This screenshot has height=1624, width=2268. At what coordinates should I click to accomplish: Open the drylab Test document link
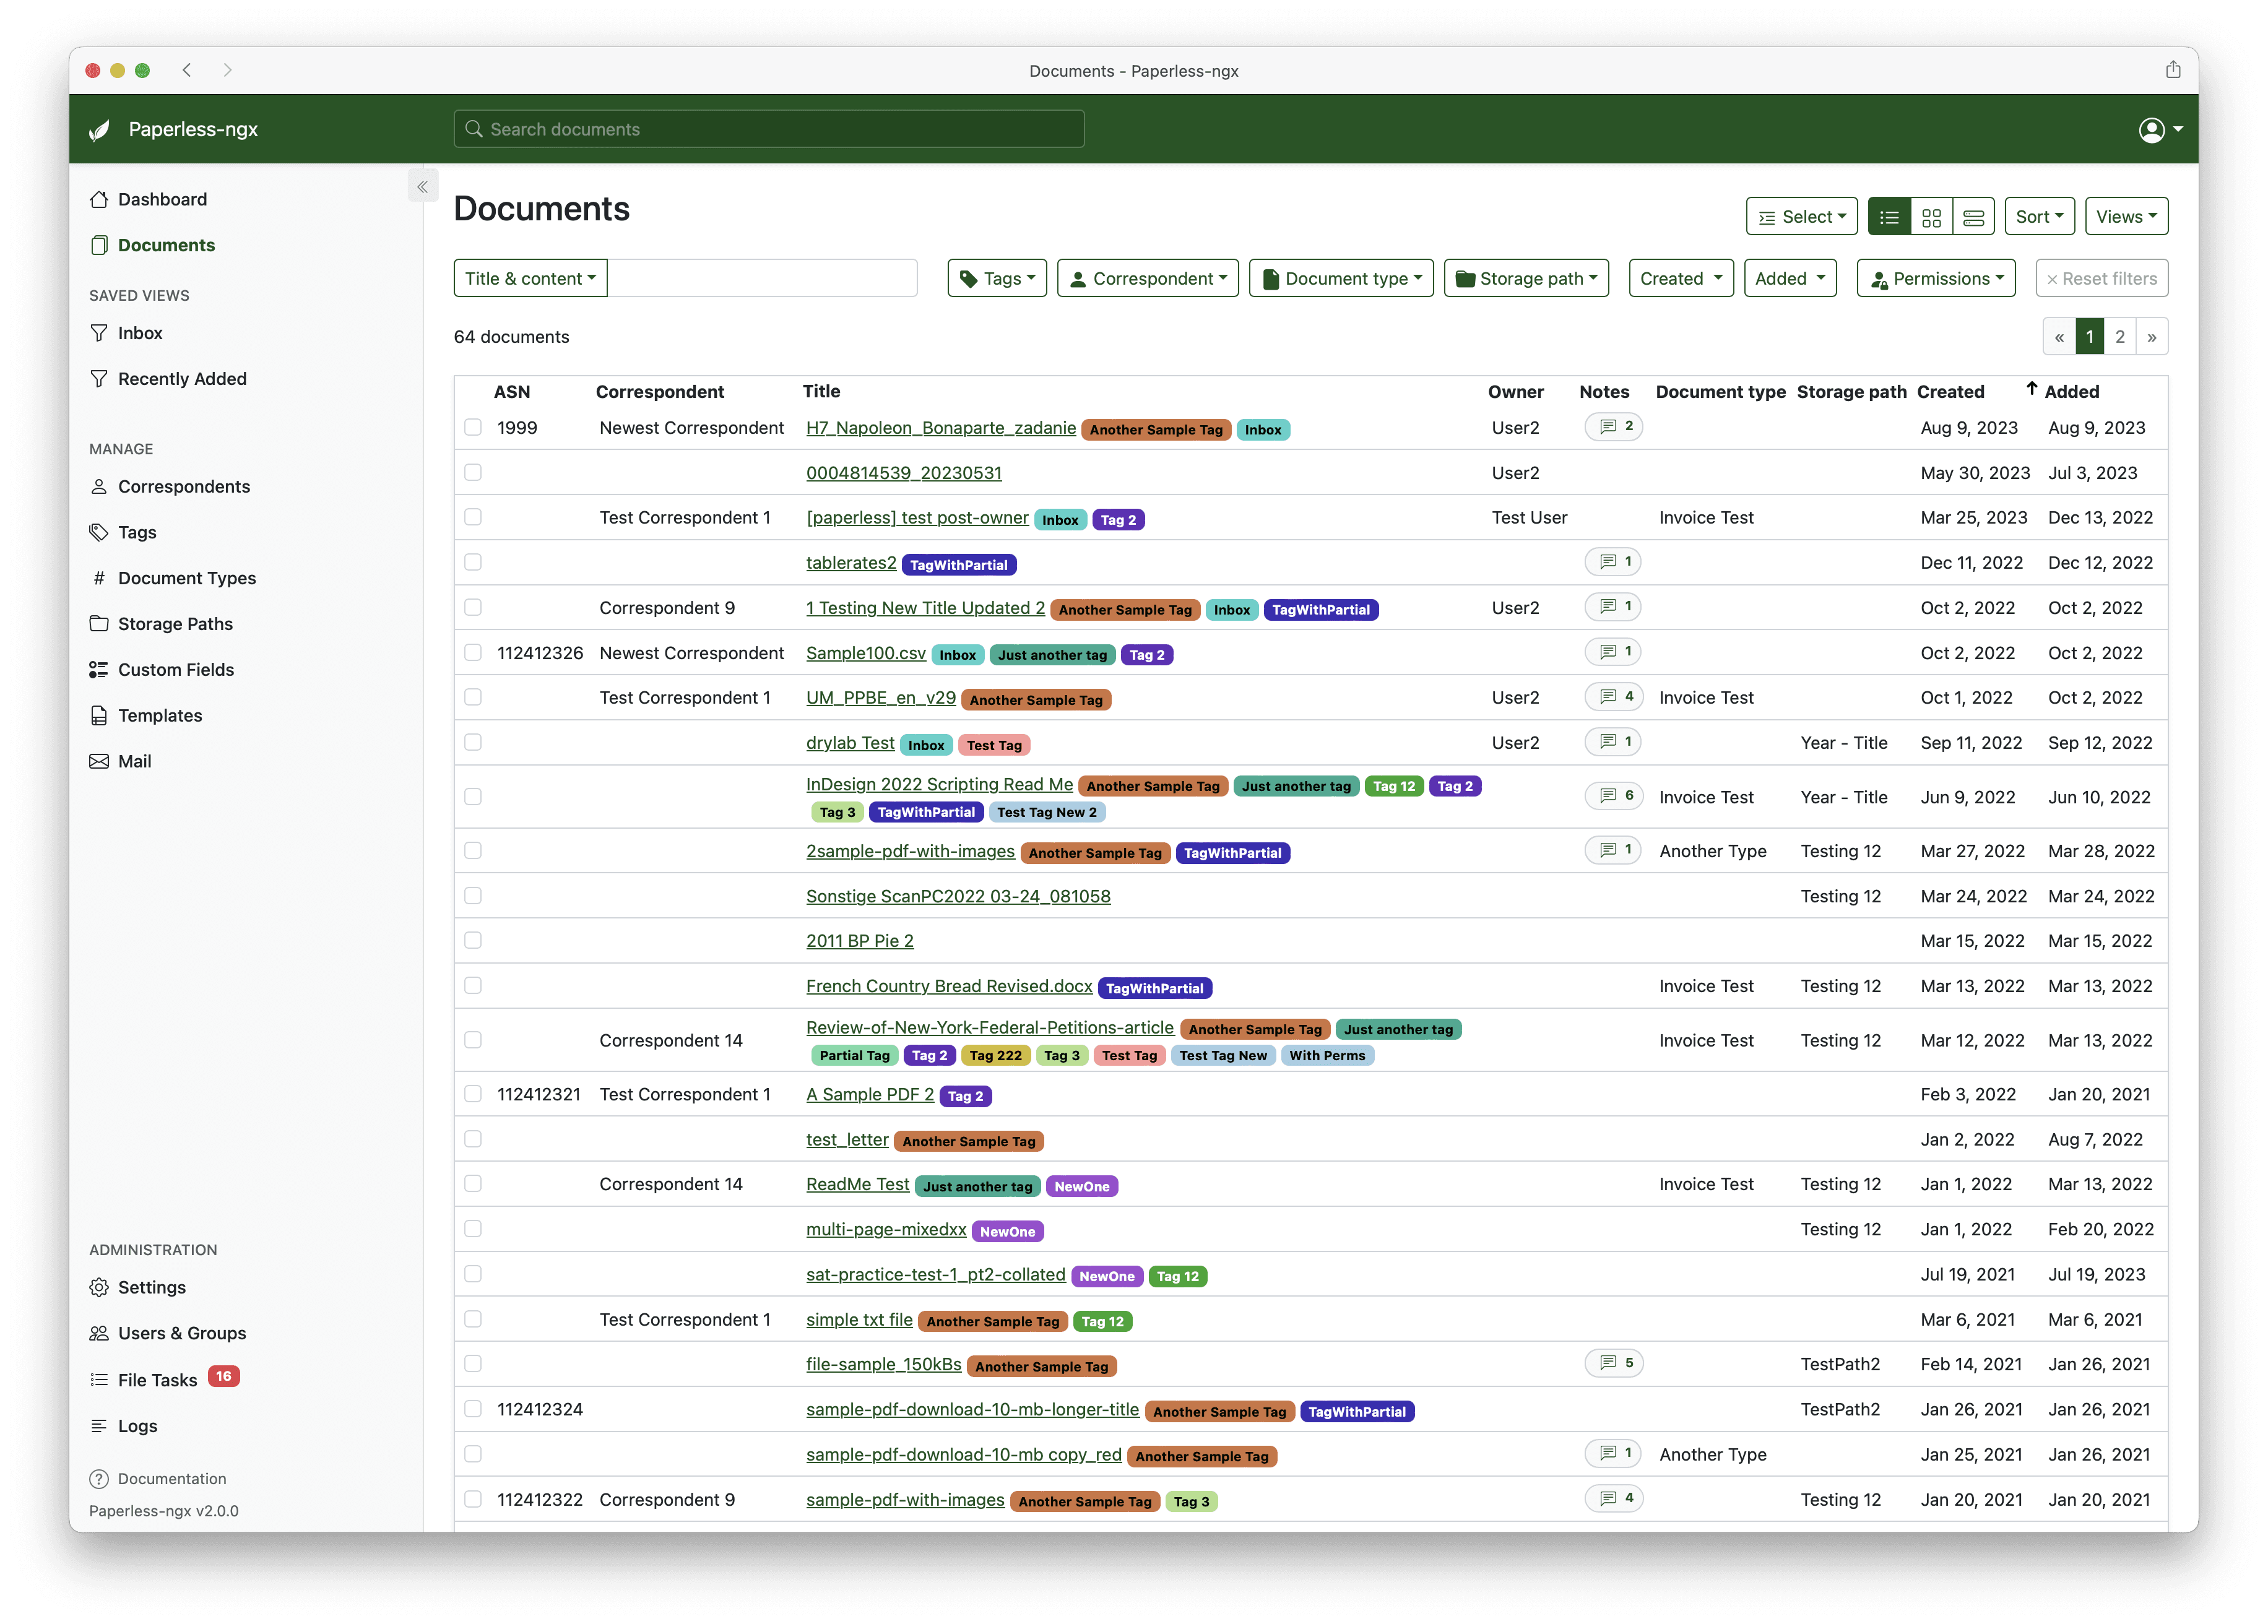coord(850,743)
